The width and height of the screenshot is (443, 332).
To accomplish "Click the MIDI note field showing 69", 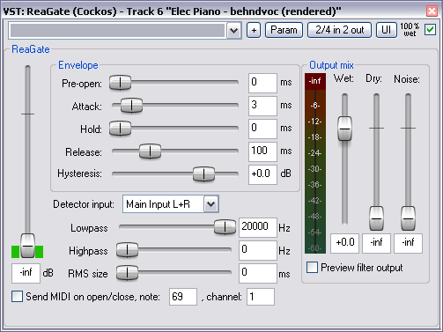I will (x=183, y=297).
